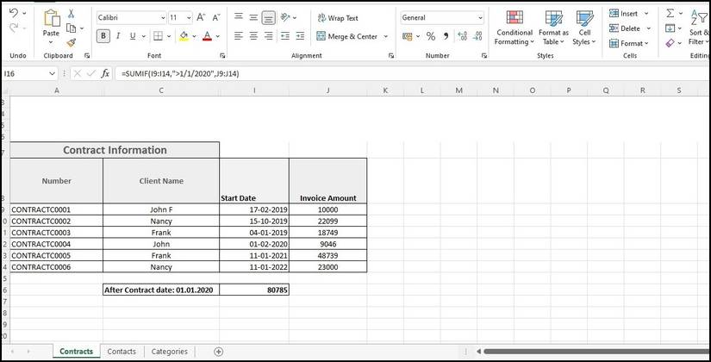Screen dimensions: 711x362
Task: Click the Accounting Number Format icon
Action: 407,36
